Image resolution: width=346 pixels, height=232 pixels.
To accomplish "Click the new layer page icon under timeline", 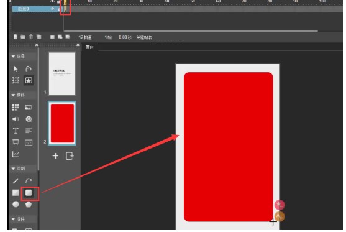I will 16,37.
